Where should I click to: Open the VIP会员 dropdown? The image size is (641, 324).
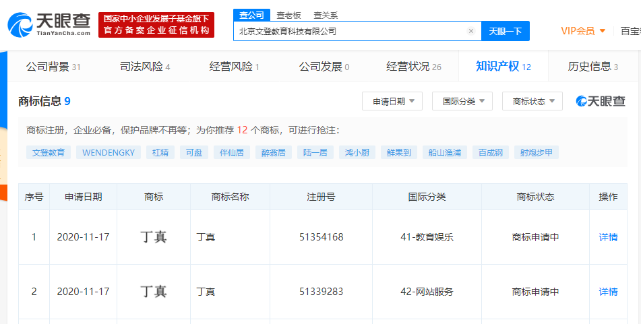coord(583,30)
